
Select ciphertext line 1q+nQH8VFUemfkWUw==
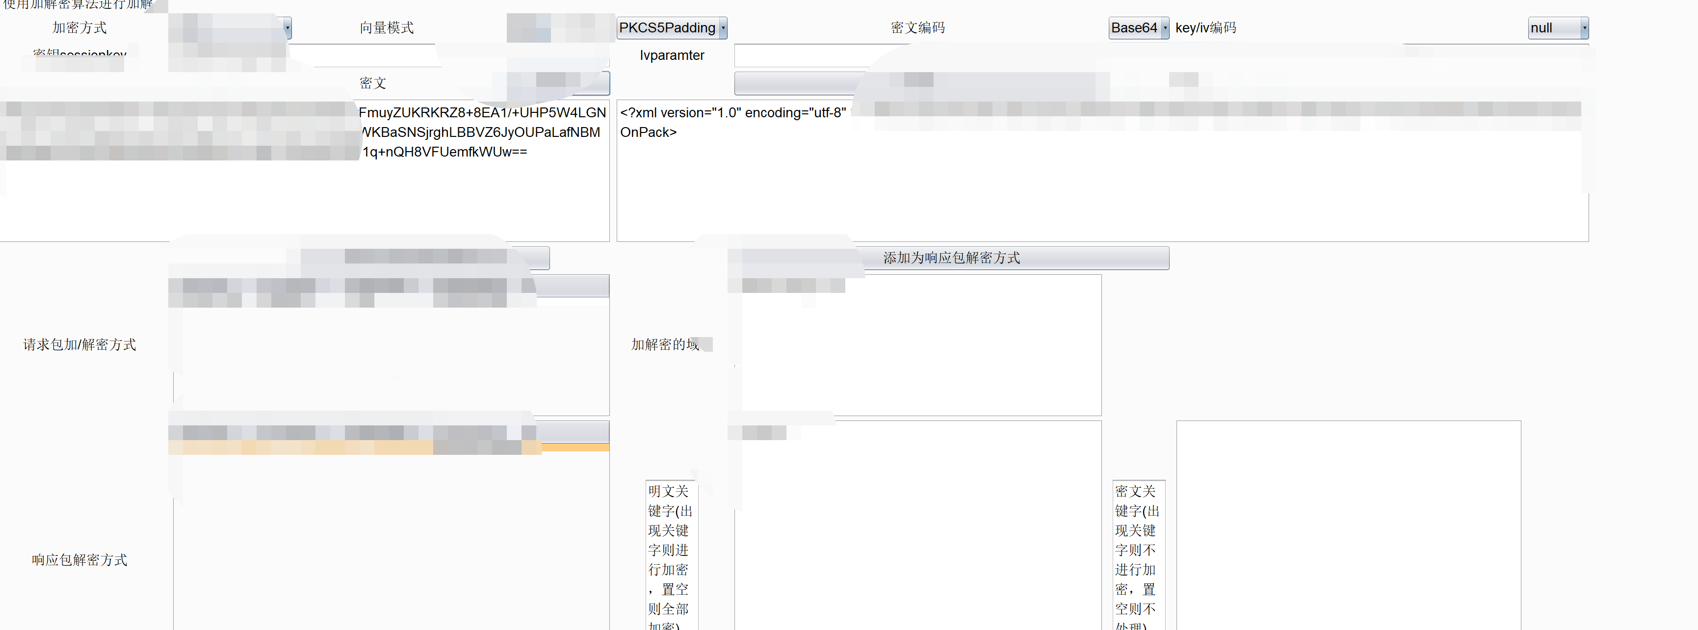click(445, 152)
